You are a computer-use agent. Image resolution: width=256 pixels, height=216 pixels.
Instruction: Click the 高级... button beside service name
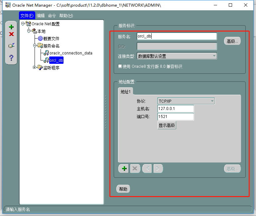click(x=232, y=41)
